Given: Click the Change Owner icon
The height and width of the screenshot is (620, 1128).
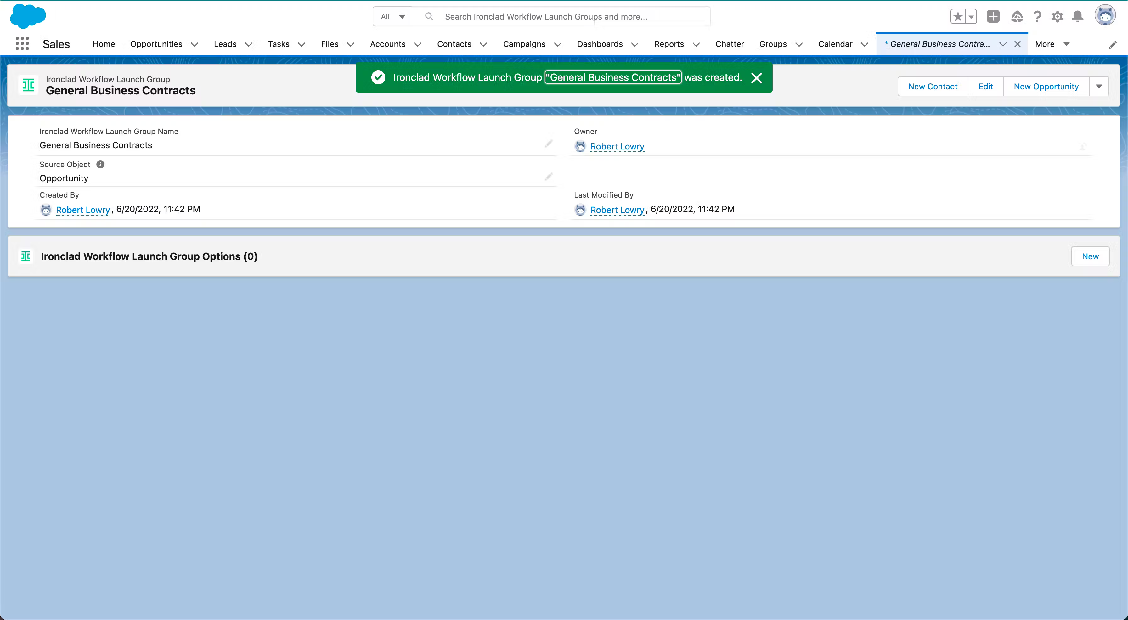Looking at the screenshot, I should click(x=1083, y=146).
